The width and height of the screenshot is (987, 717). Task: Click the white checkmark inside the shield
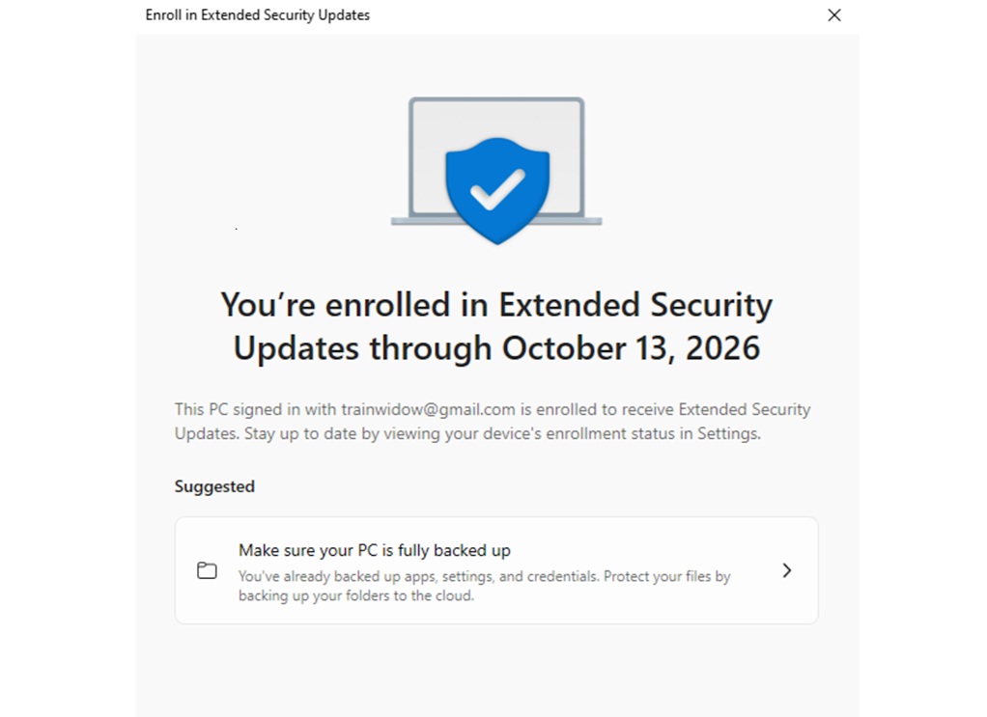496,188
